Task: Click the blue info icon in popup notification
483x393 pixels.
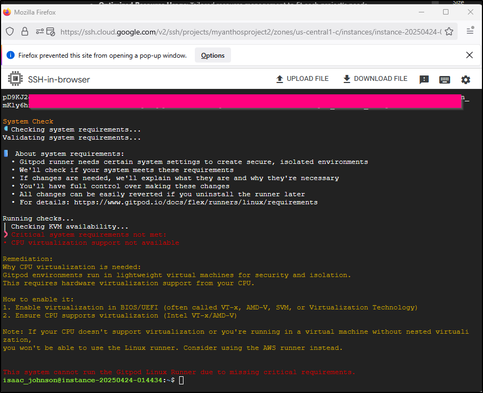Action: coord(11,55)
